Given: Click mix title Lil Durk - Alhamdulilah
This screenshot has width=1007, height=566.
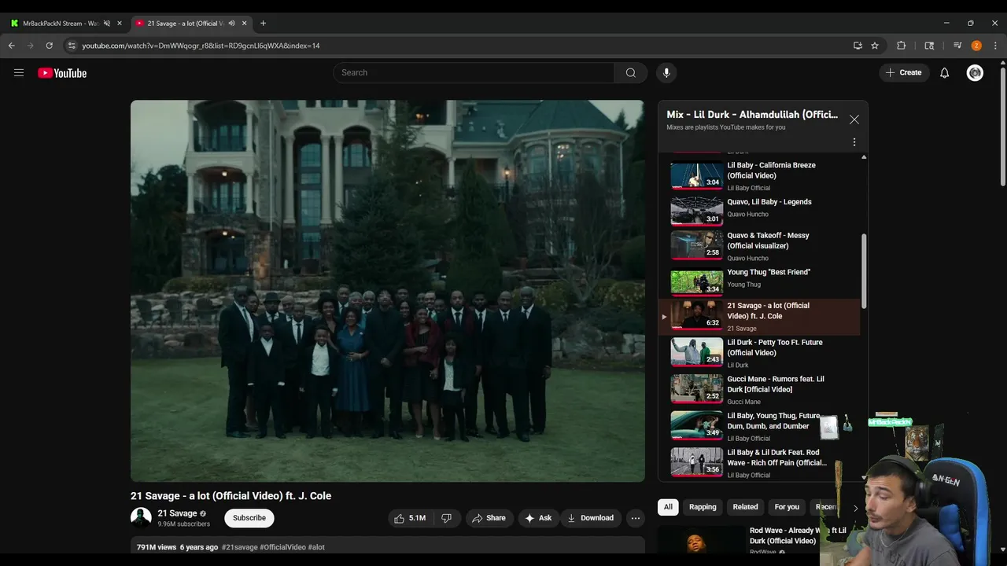Looking at the screenshot, I should [752, 114].
